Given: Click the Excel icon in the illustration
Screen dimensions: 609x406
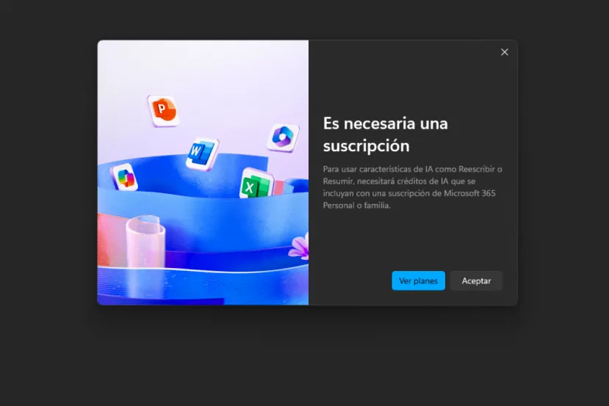Looking at the screenshot, I should (256, 184).
